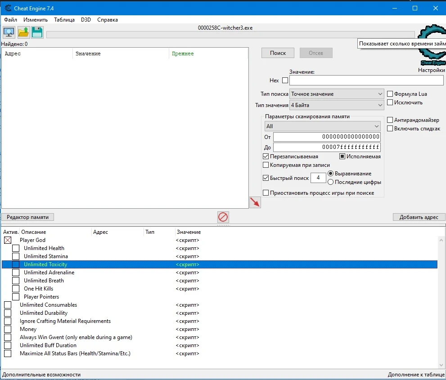This screenshot has width=446, height=380.
Task: Open the Тип значения dropdown
Action: (x=336, y=105)
